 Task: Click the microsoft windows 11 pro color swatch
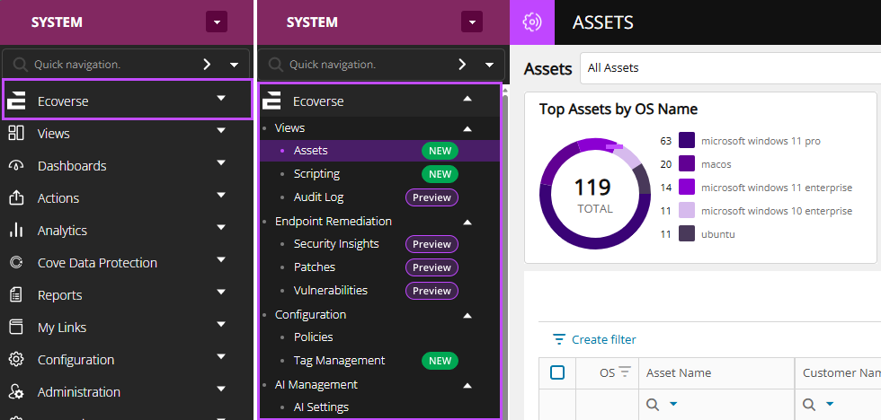click(687, 141)
